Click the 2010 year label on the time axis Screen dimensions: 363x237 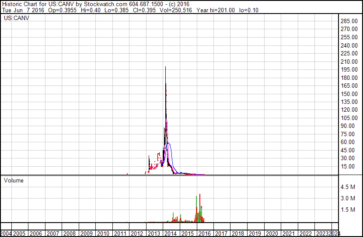tap(103, 234)
